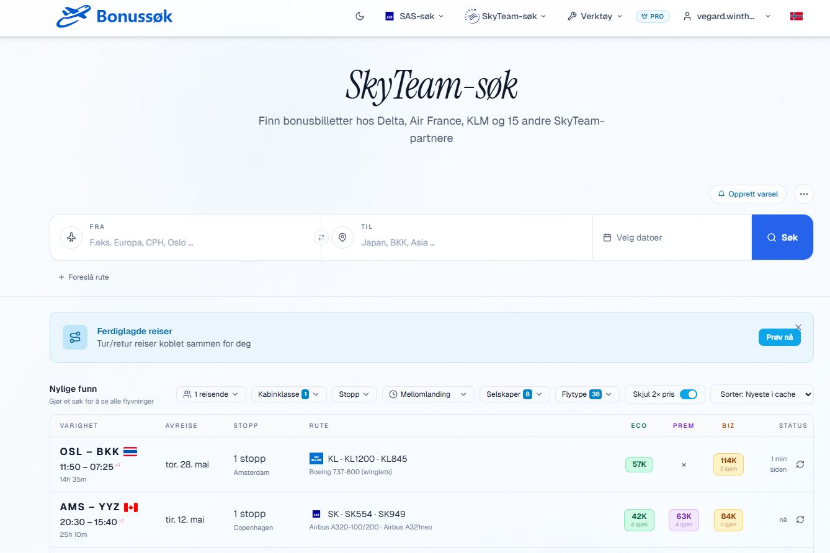Open the Mellomlanding filter dropdown
The image size is (830, 553).
tap(428, 394)
